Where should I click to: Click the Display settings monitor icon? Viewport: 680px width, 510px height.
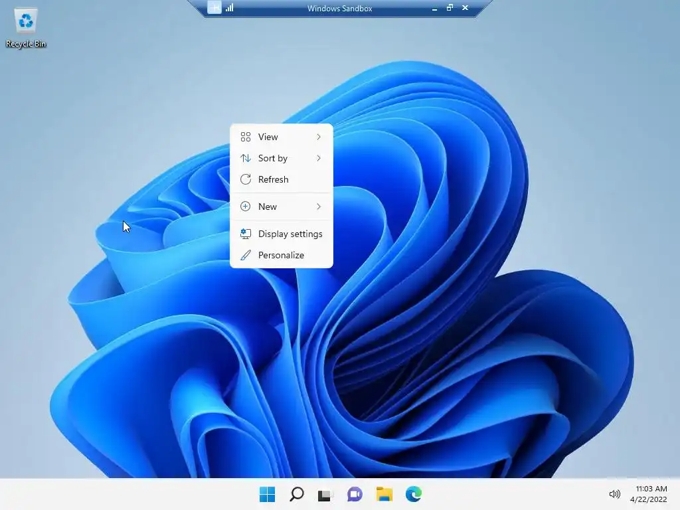click(x=246, y=234)
